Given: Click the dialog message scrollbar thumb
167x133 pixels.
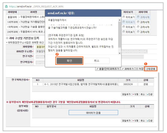Looking at the screenshot, I should [x=120, y=34].
